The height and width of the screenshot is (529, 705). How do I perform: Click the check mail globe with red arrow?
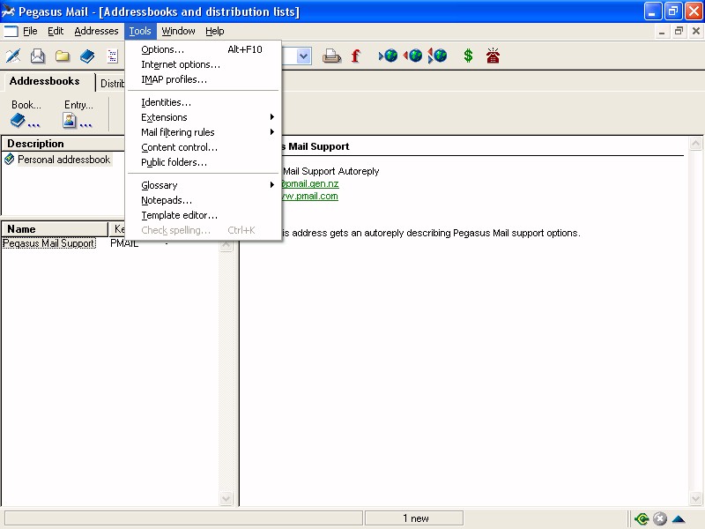click(412, 56)
